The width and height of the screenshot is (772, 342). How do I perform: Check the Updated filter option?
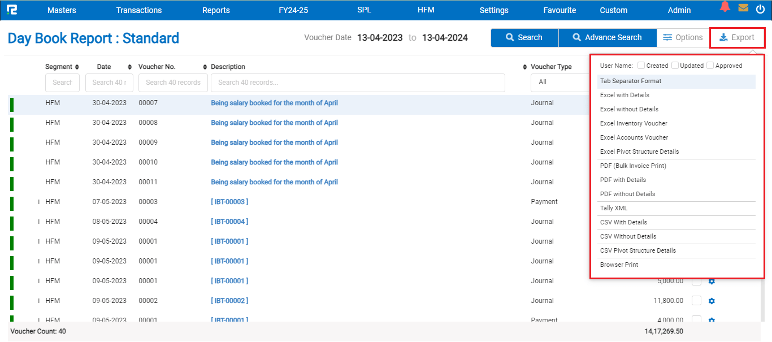coord(675,65)
